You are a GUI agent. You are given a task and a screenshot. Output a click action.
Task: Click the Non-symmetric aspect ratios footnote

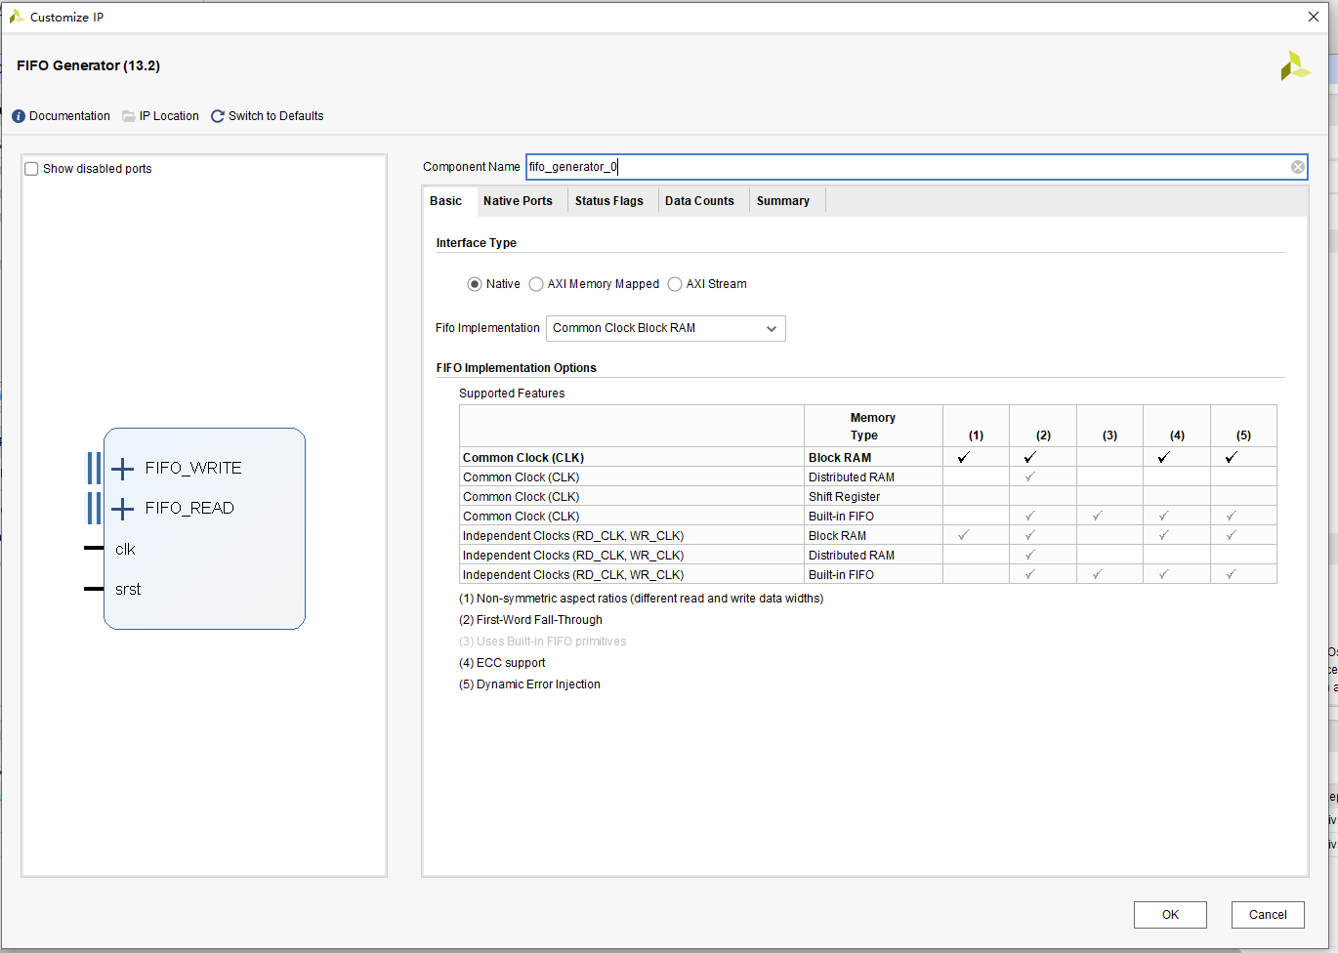click(641, 599)
